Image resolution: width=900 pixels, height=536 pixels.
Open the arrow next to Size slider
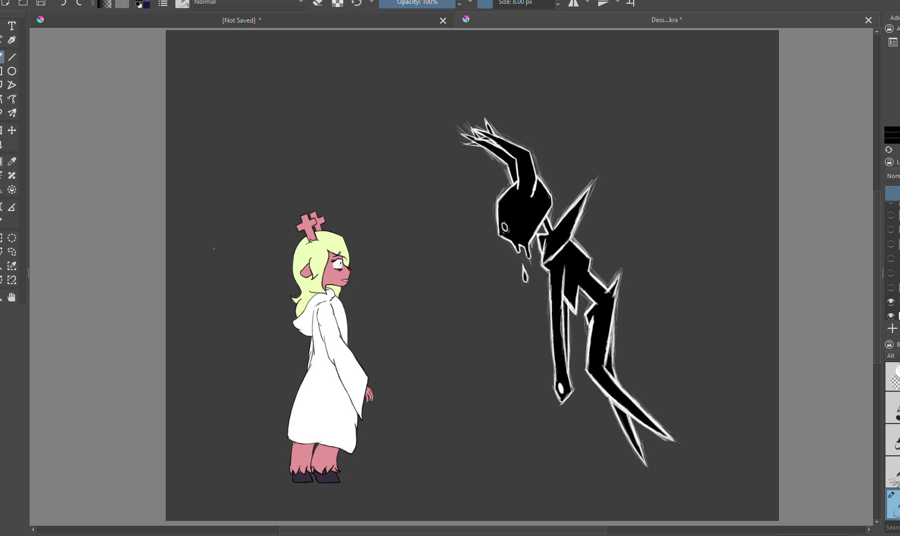[x=558, y=4]
